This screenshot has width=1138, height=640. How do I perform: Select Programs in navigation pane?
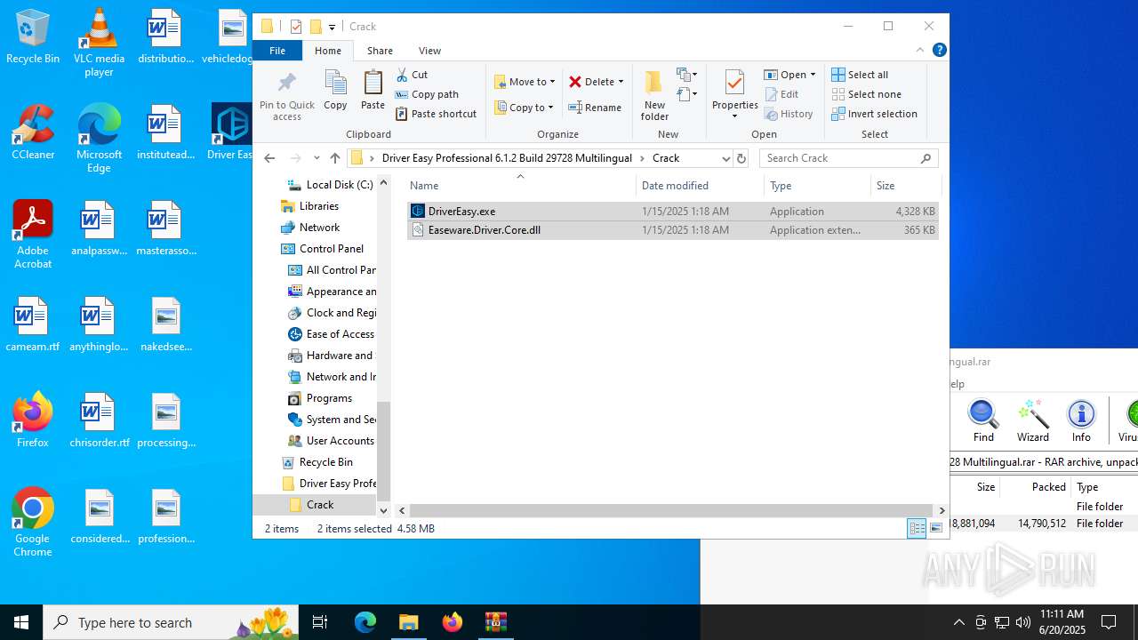[320, 398]
